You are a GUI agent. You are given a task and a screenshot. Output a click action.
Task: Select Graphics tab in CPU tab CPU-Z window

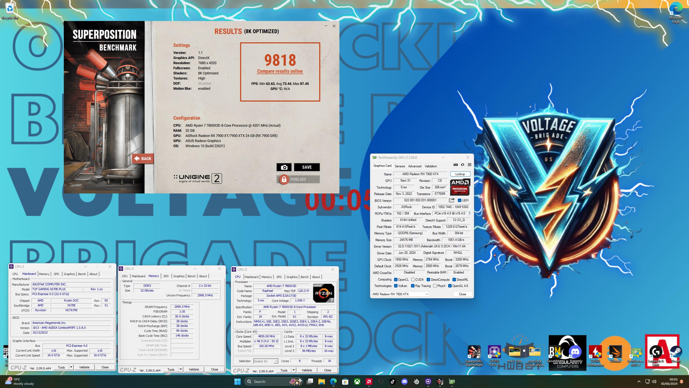click(x=292, y=277)
